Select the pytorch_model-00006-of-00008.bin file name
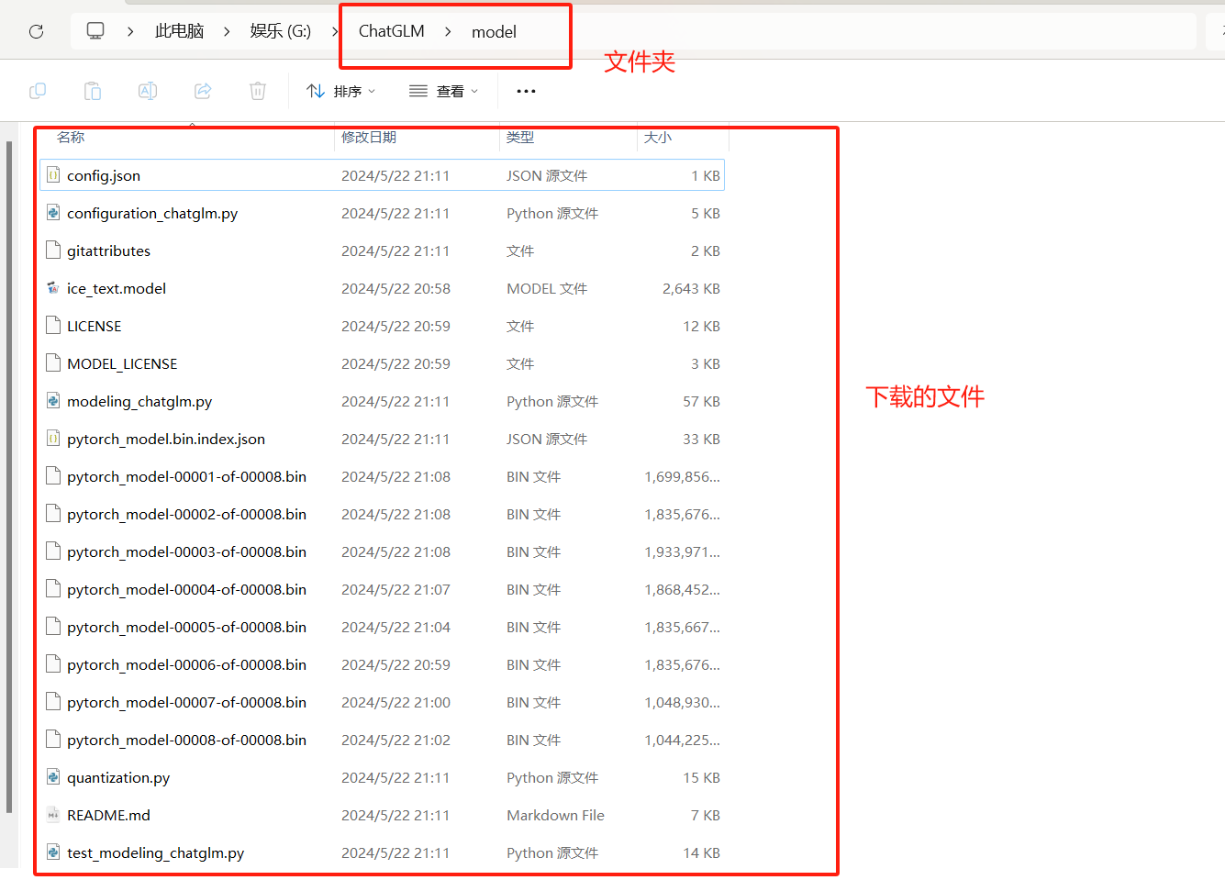The image size is (1225, 880). pos(186,664)
